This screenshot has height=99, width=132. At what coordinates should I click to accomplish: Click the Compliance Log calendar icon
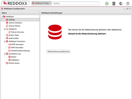point(7,54)
